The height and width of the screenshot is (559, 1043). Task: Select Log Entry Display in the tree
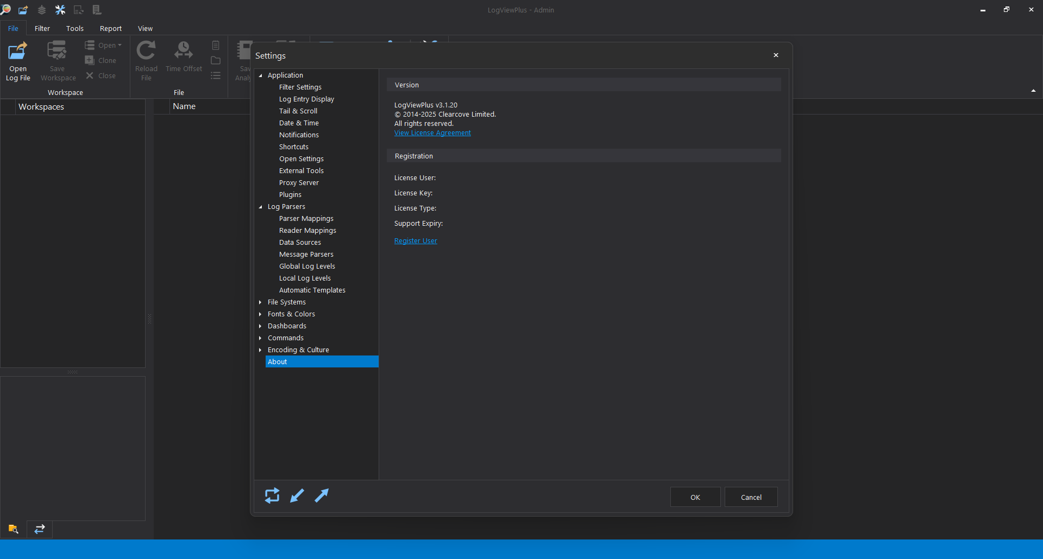[306, 99]
